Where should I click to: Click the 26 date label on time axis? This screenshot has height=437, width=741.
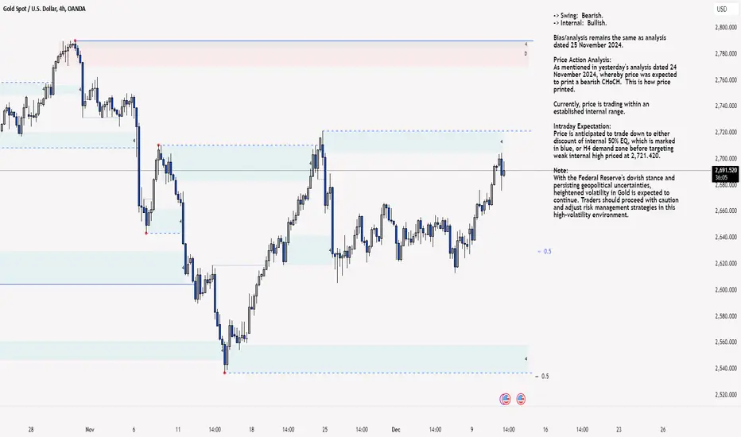pyautogui.click(x=663, y=429)
